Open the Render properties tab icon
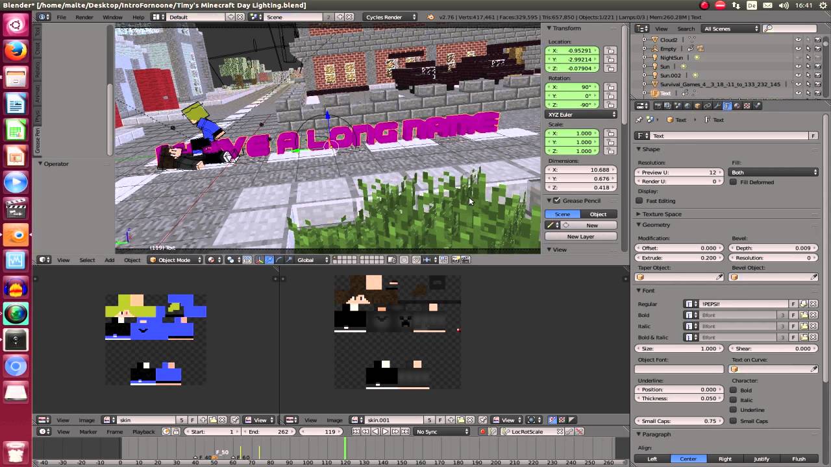Image resolution: width=831 pixels, height=467 pixels. click(x=658, y=106)
